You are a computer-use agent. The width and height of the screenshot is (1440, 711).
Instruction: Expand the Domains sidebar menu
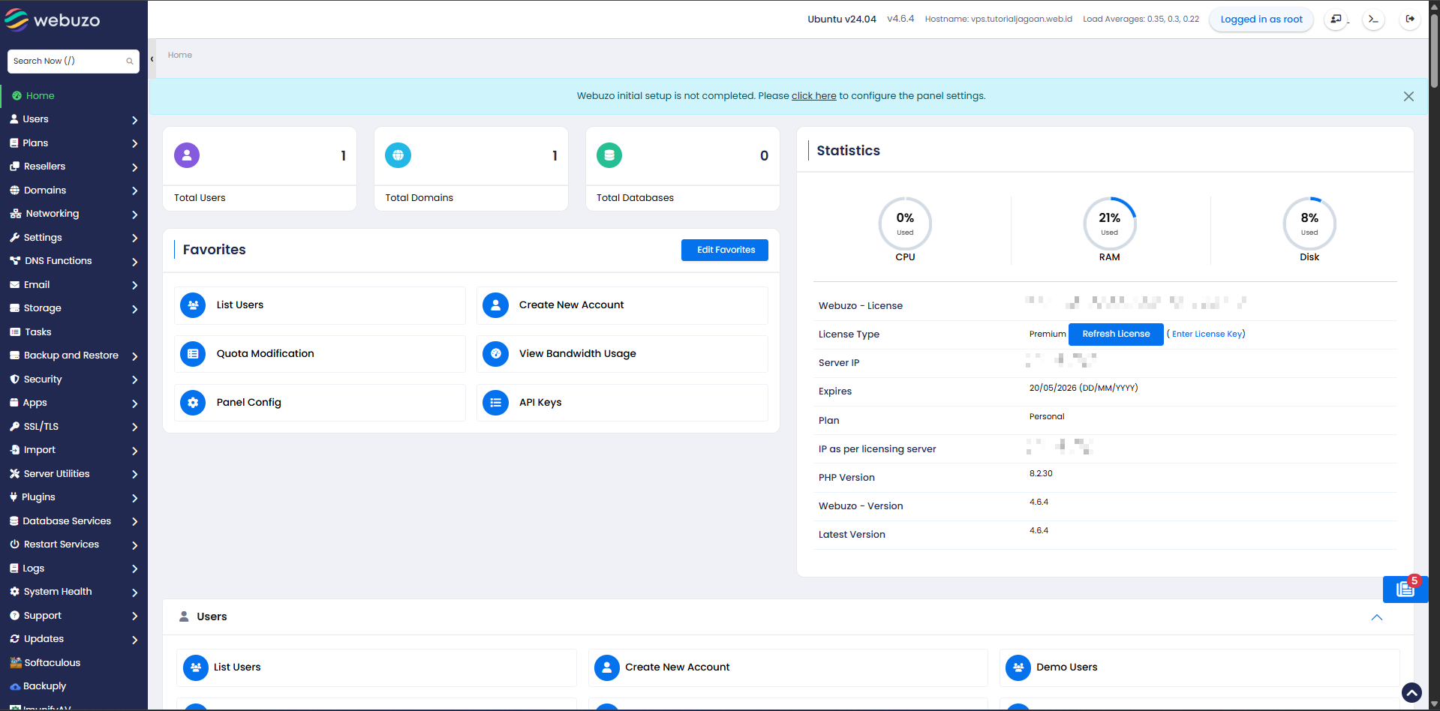pos(74,190)
